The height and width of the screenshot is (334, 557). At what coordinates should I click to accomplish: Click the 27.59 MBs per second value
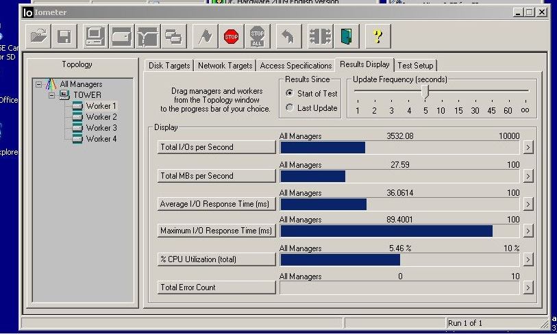[x=399, y=165]
